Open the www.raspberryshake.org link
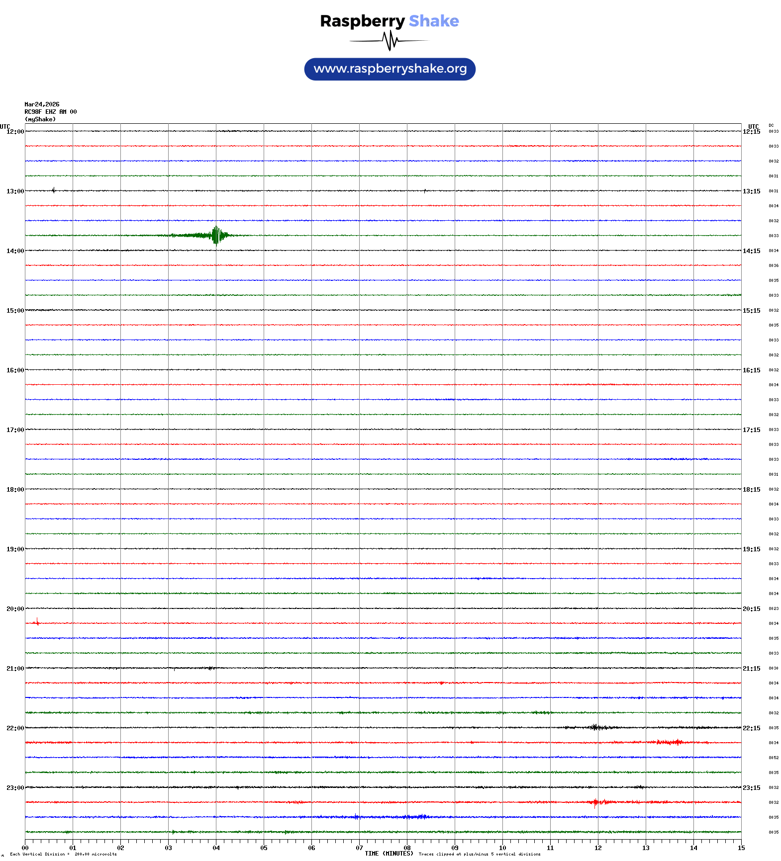Screen dimensions: 781x861 [390, 69]
